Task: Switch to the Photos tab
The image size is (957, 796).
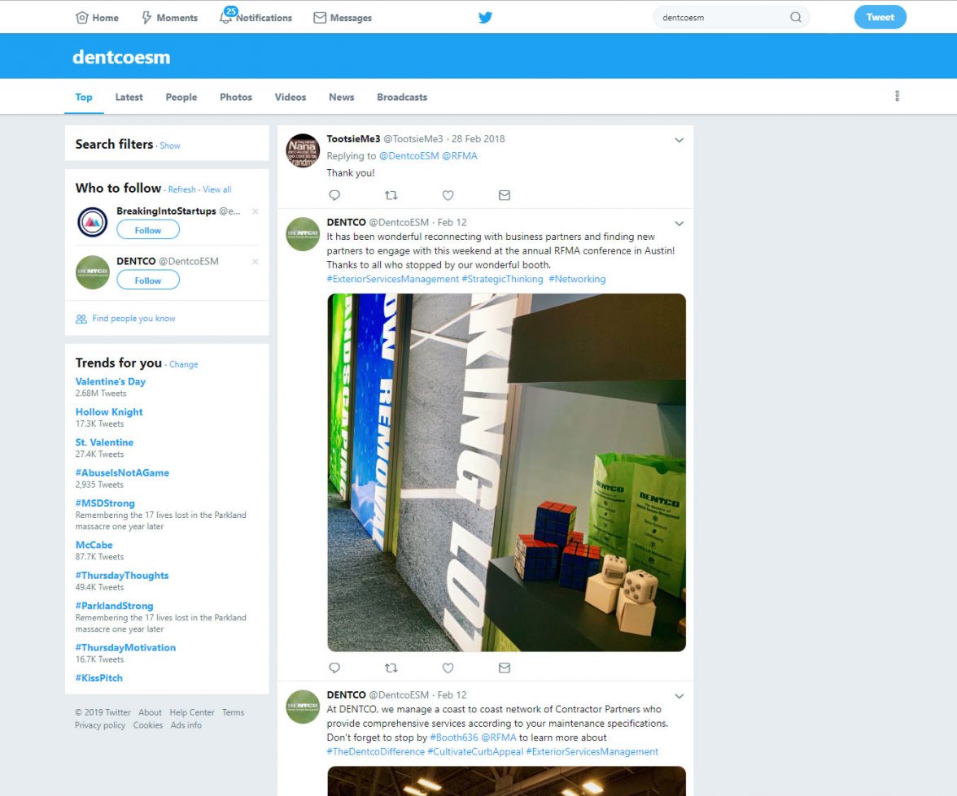Action: (236, 97)
